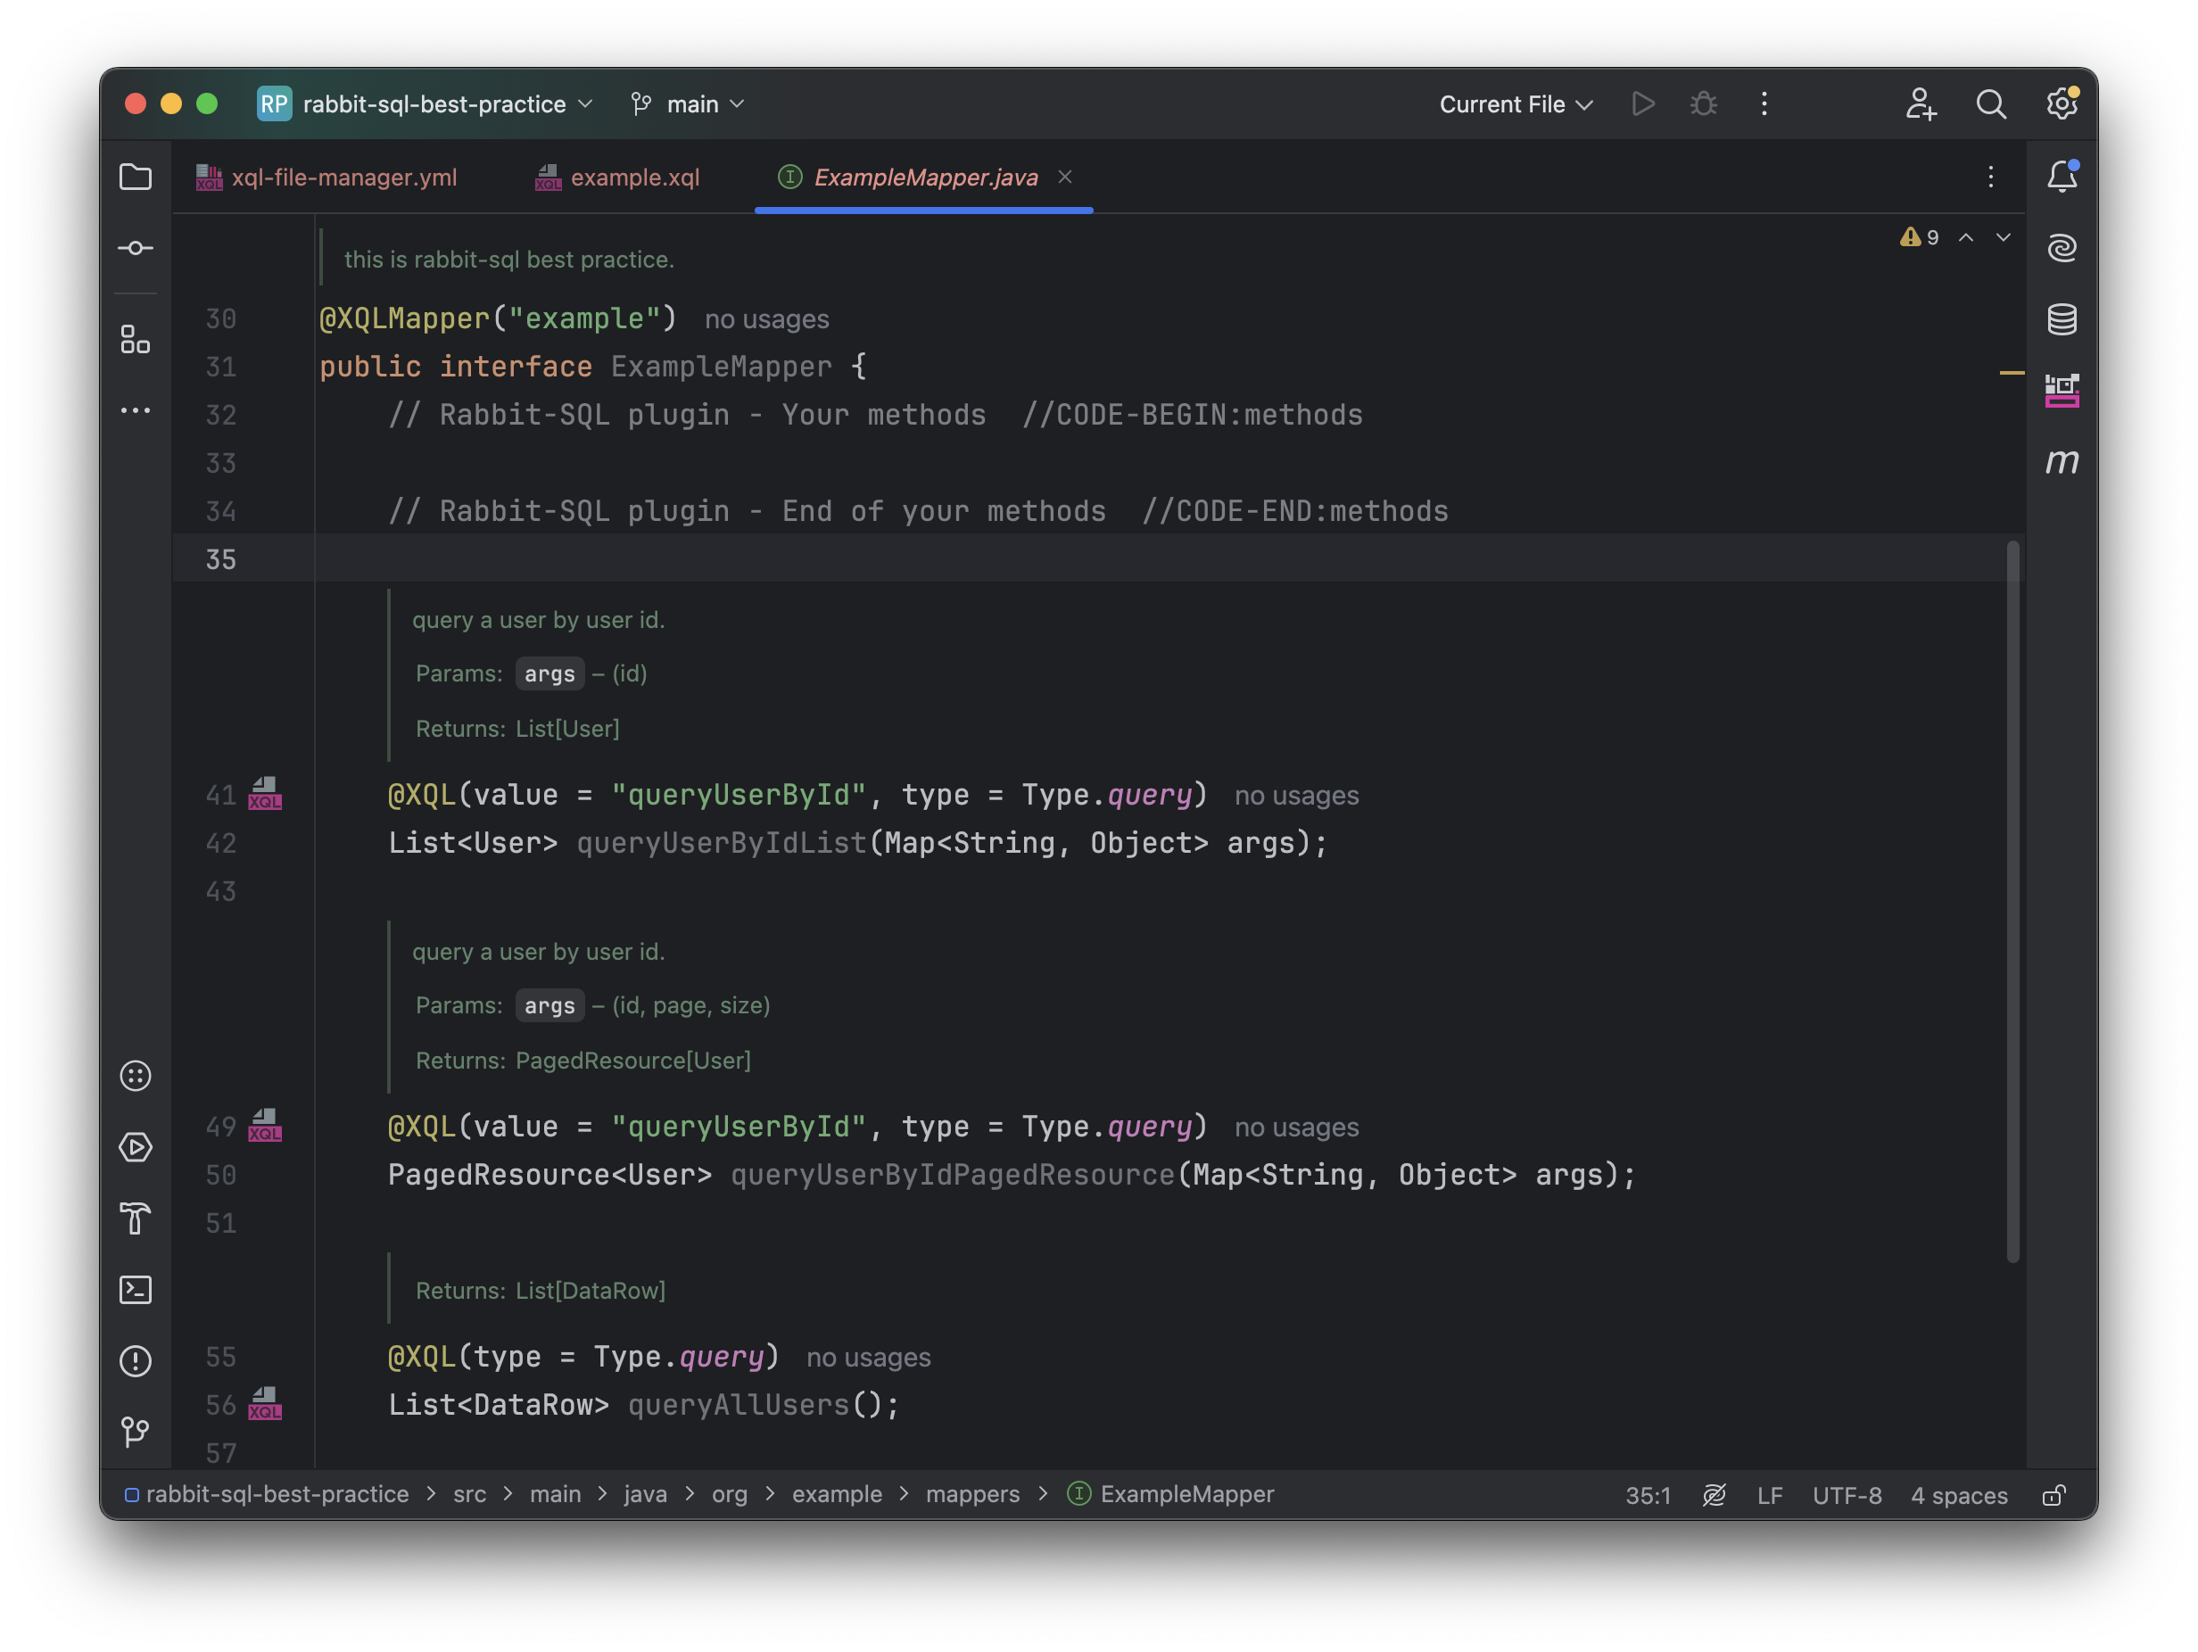Image resolution: width=2198 pixels, height=1652 pixels.
Task: Open the Run tool window
Action: [x=135, y=1148]
